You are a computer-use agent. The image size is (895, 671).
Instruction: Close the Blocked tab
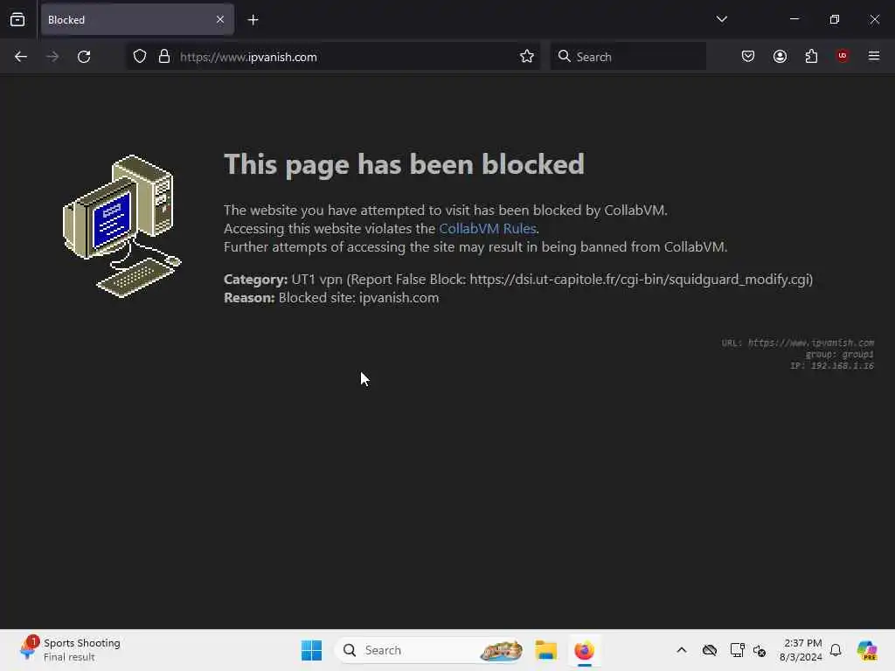click(220, 20)
